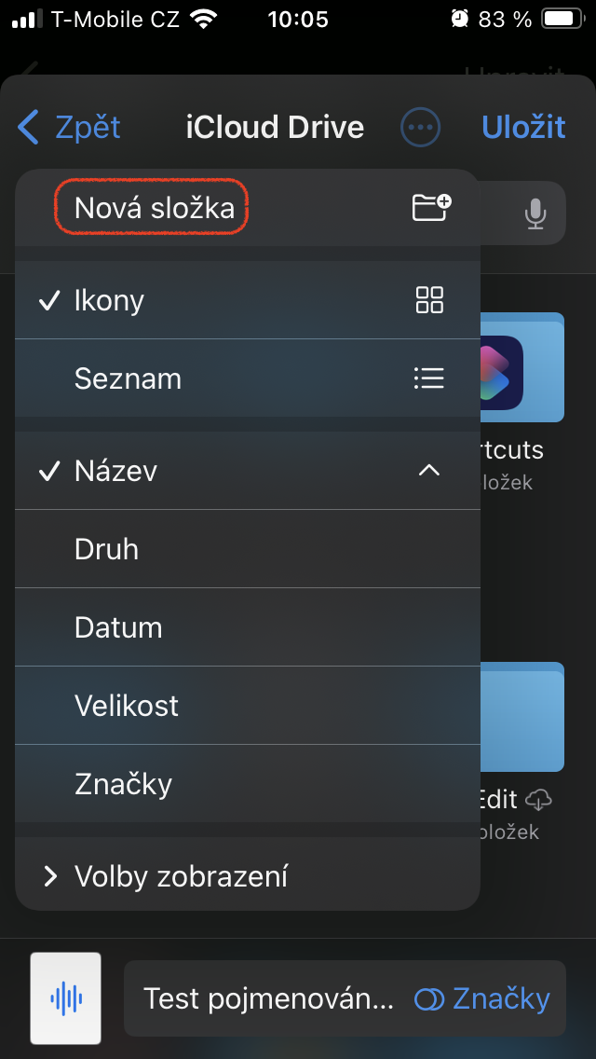Tap the back chevron arrow icon
The width and height of the screenshot is (596, 1059).
click(30, 127)
